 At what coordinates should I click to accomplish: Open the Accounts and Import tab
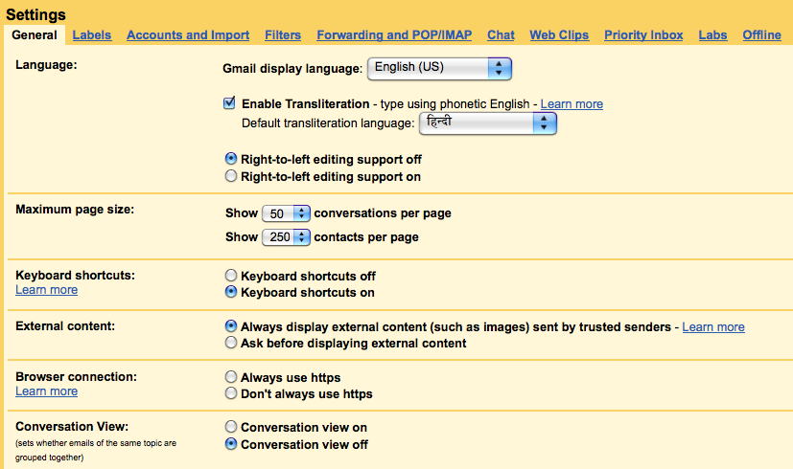[x=188, y=35]
